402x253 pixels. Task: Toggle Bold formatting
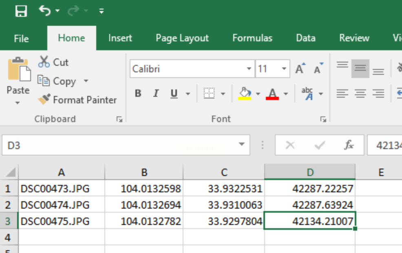pos(138,94)
